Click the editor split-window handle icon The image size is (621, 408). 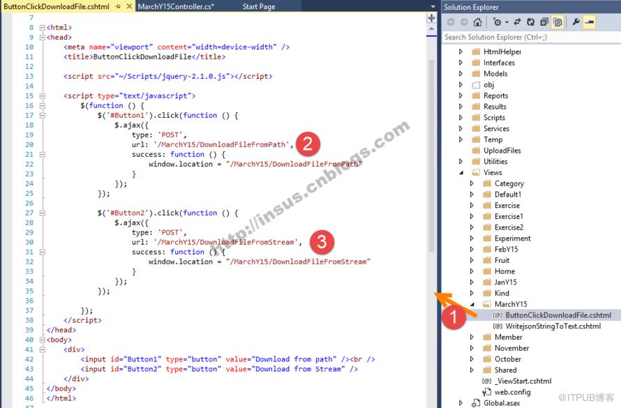click(x=432, y=18)
